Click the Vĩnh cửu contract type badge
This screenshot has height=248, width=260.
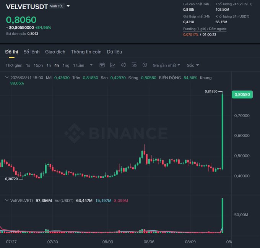[x=57, y=6]
